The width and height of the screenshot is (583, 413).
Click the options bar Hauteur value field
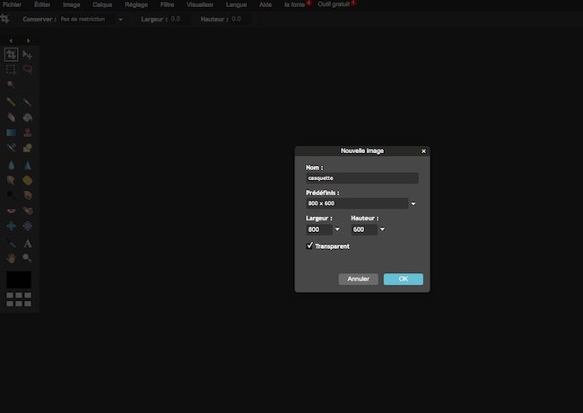[241, 19]
